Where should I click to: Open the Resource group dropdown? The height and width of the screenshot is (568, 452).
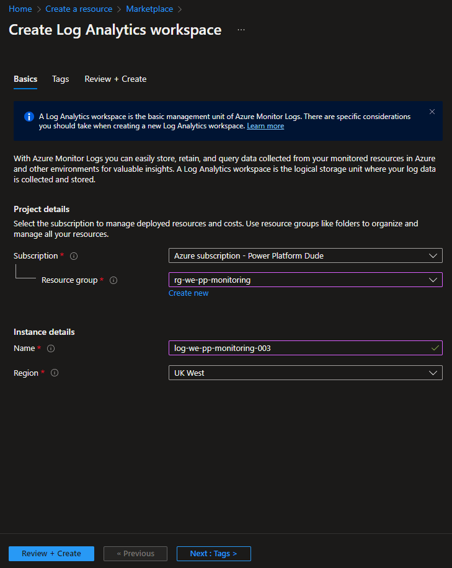coord(305,280)
